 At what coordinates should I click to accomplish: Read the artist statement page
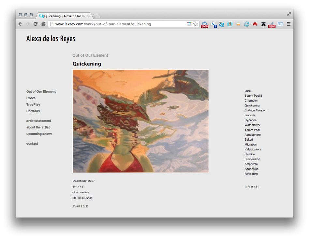38,121
